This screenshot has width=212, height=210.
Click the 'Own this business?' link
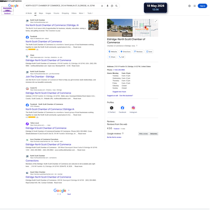tap(126, 95)
